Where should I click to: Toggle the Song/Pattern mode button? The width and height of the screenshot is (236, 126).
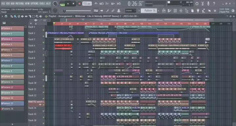click(62, 4)
